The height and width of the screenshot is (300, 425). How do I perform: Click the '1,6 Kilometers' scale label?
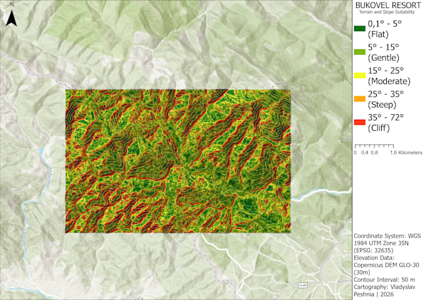[406, 153]
